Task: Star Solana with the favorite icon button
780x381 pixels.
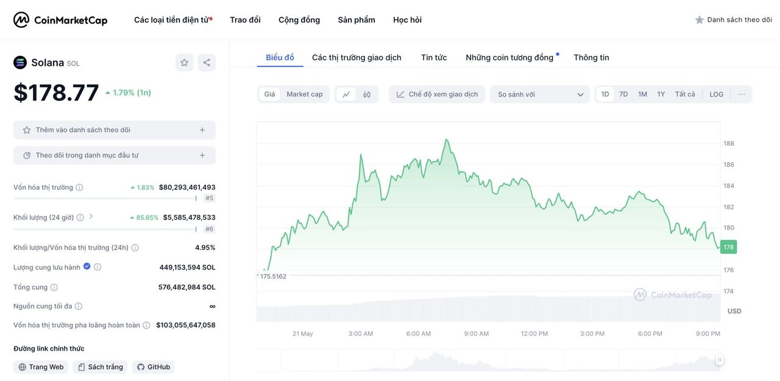Action: pos(184,63)
